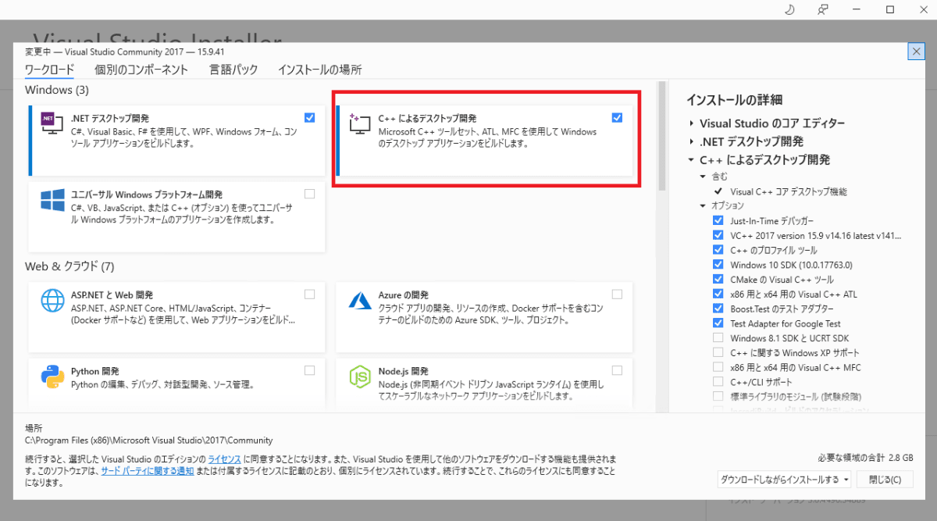
Task: Close the workload dialog with the X button
Action: (x=916, y=52)
